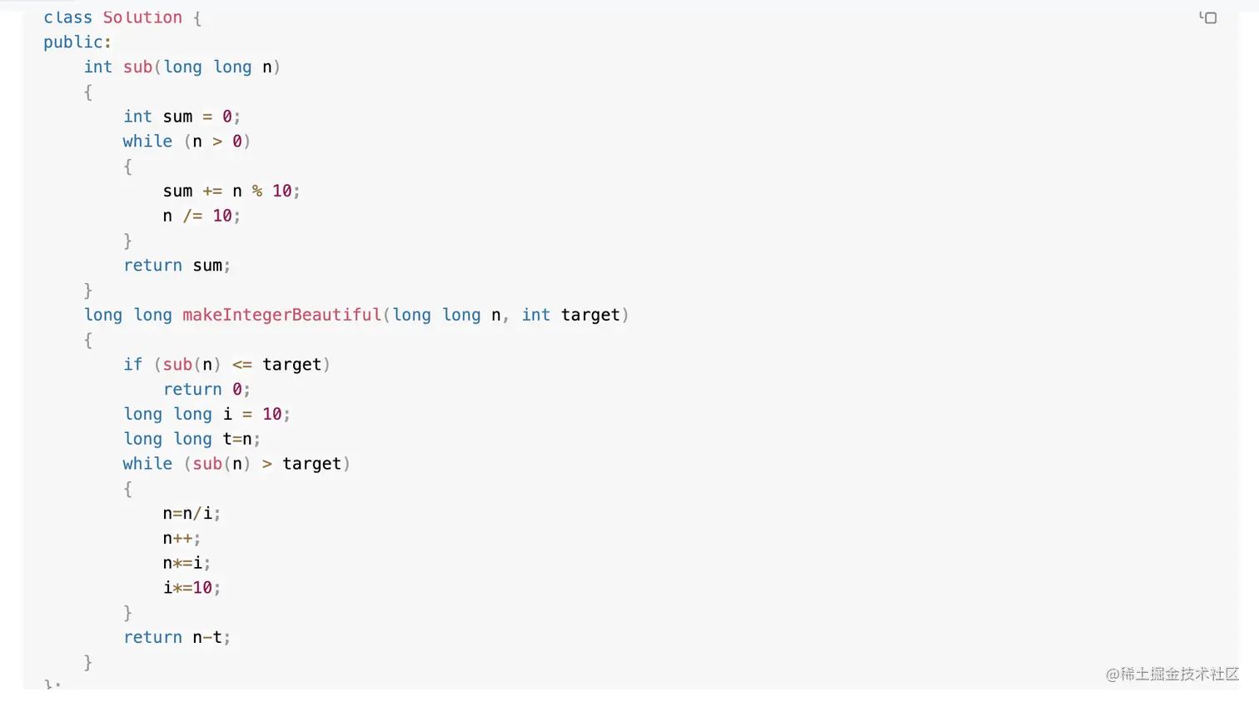The height and width of the screenshot is (702, 1259).
Task: Click the copy code icon
Action: pos(1208,17)
